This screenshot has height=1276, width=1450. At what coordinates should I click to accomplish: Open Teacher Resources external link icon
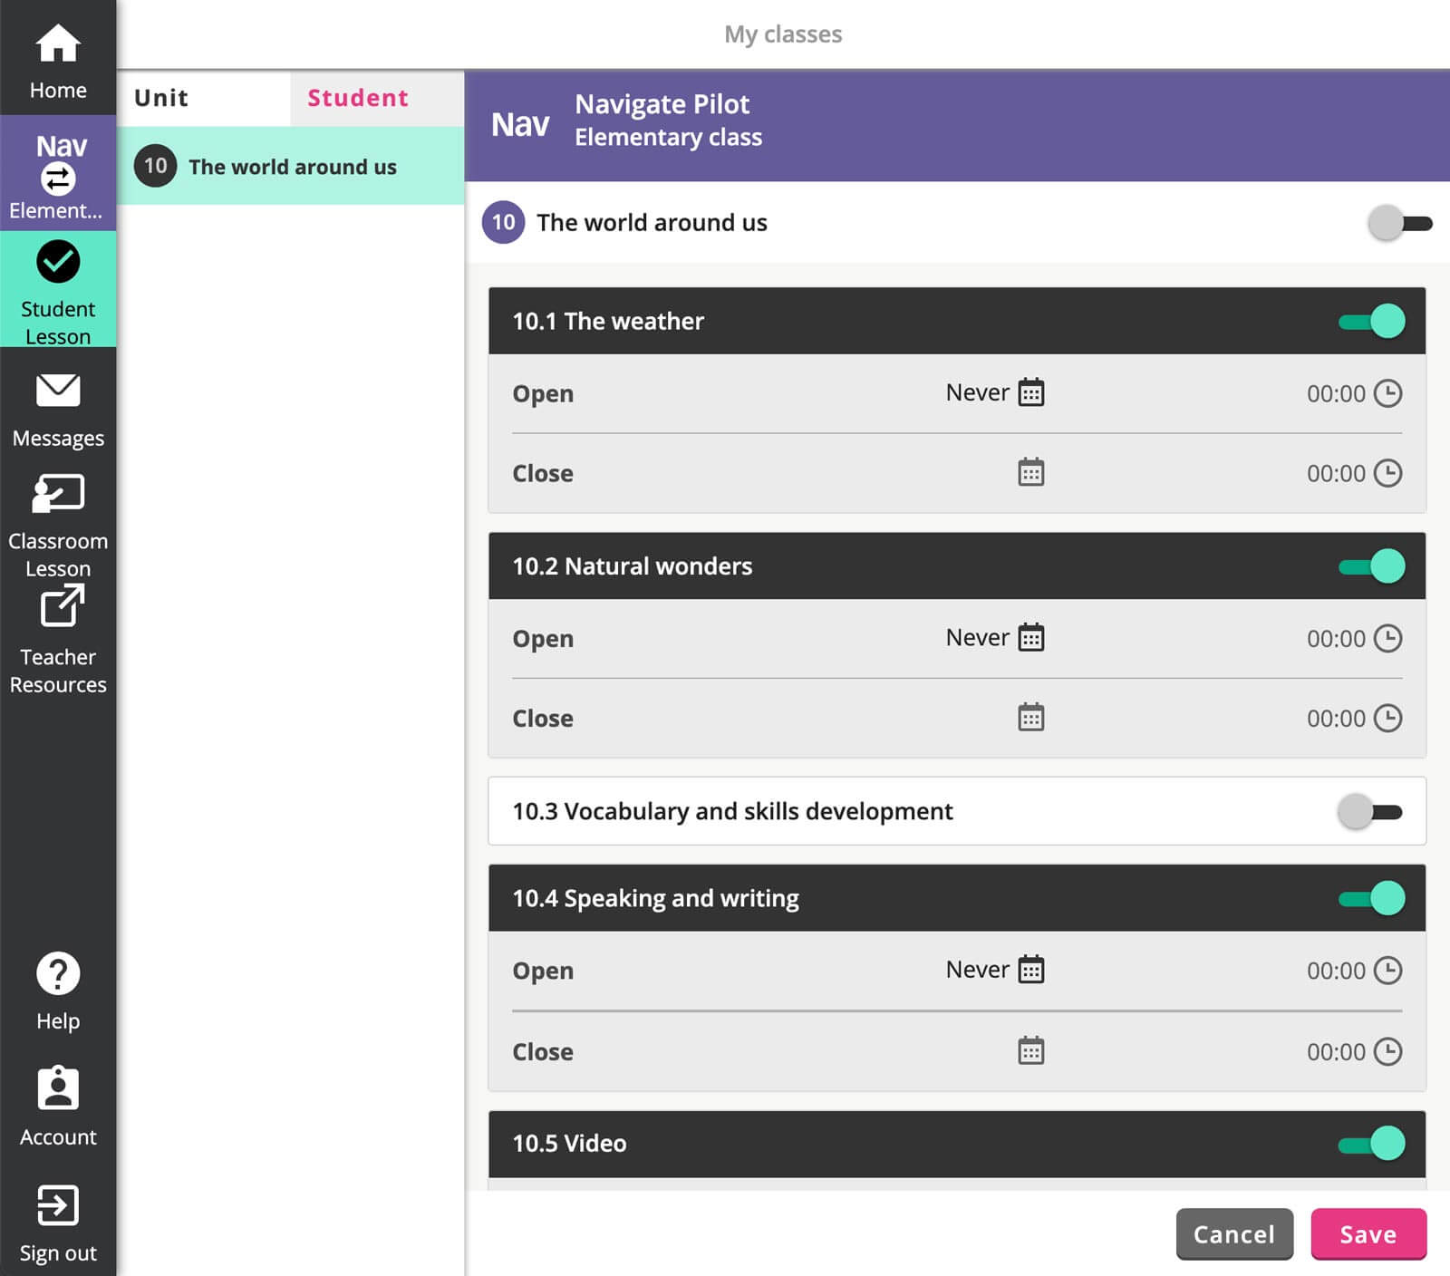[61, 607]
